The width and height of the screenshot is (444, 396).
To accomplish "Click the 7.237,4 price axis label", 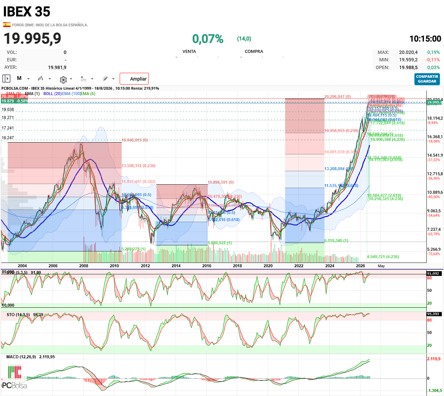I will [x=434, y=230].
